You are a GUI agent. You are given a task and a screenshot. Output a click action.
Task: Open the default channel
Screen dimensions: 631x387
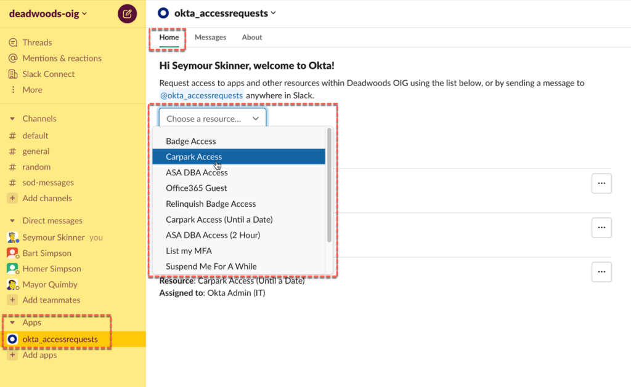coord(35,136)
